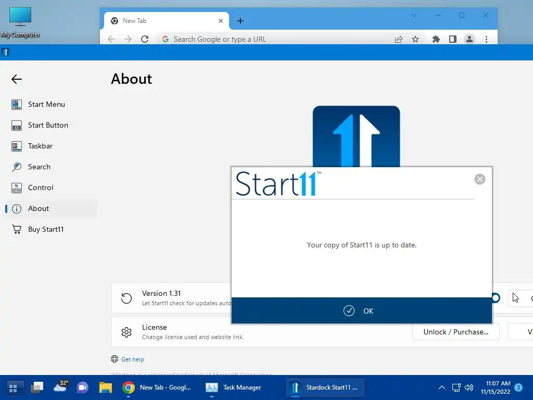Open File Explorer from the taskbar

pos(105,387)
